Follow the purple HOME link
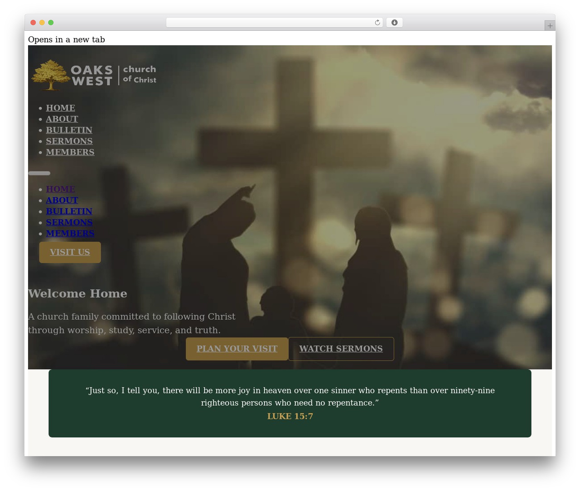Image resolution: width=580 pixels, height=491 pixels. click(x=60, y=189)
